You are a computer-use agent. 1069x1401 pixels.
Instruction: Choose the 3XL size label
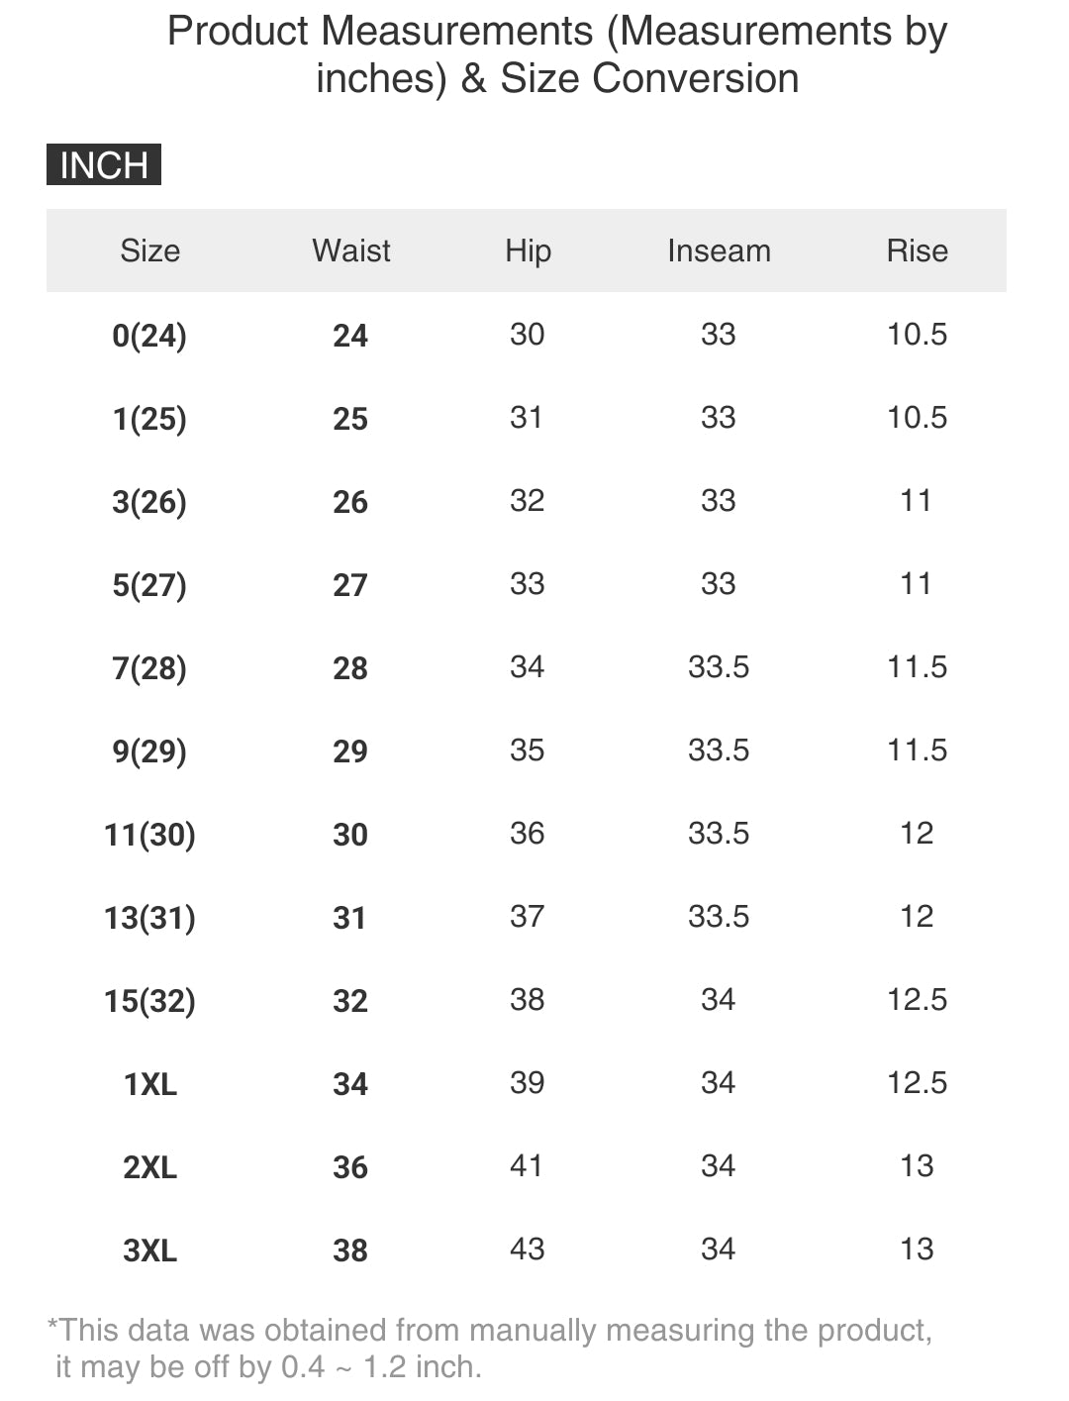(x=149, y=1251)
